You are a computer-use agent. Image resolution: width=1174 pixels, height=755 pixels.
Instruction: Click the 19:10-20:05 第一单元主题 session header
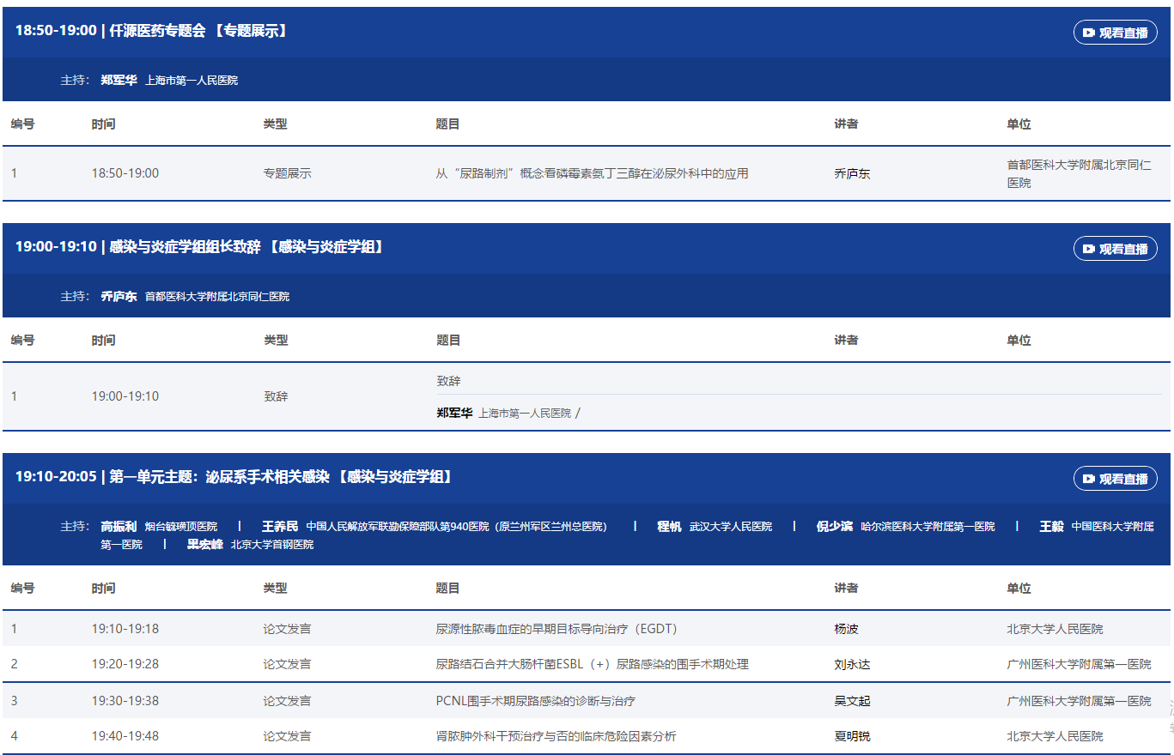point(234,476)
